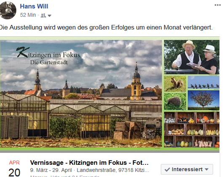Click the APR 20 event date
The width and height of the screenshot is (223, 177).
(14, 169)
